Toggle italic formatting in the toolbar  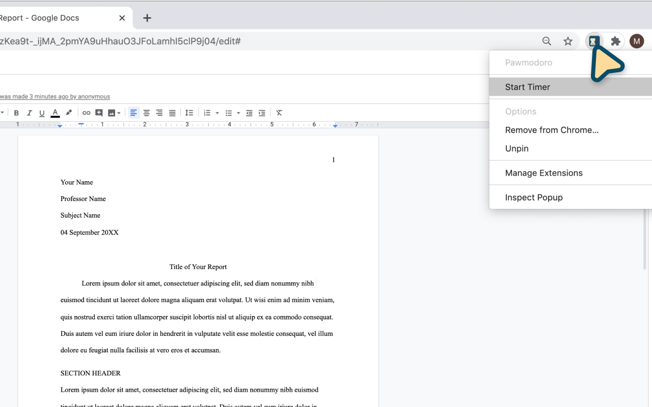coord(29,113)
